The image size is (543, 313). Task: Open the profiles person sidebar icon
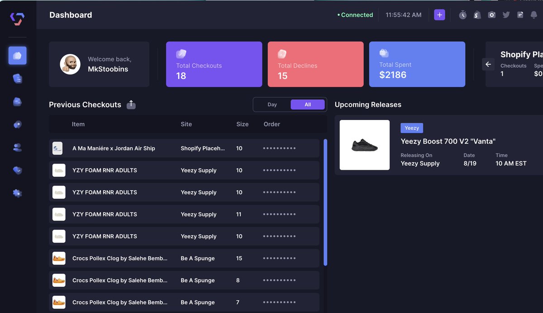(x=17, y=147)
